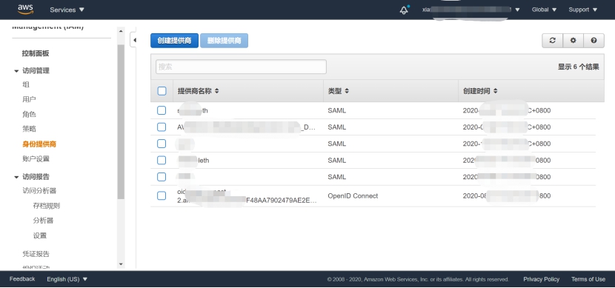The image size is (615, 288).
Task: Collapse the 访问管理 section
Action: pos(16,71)
